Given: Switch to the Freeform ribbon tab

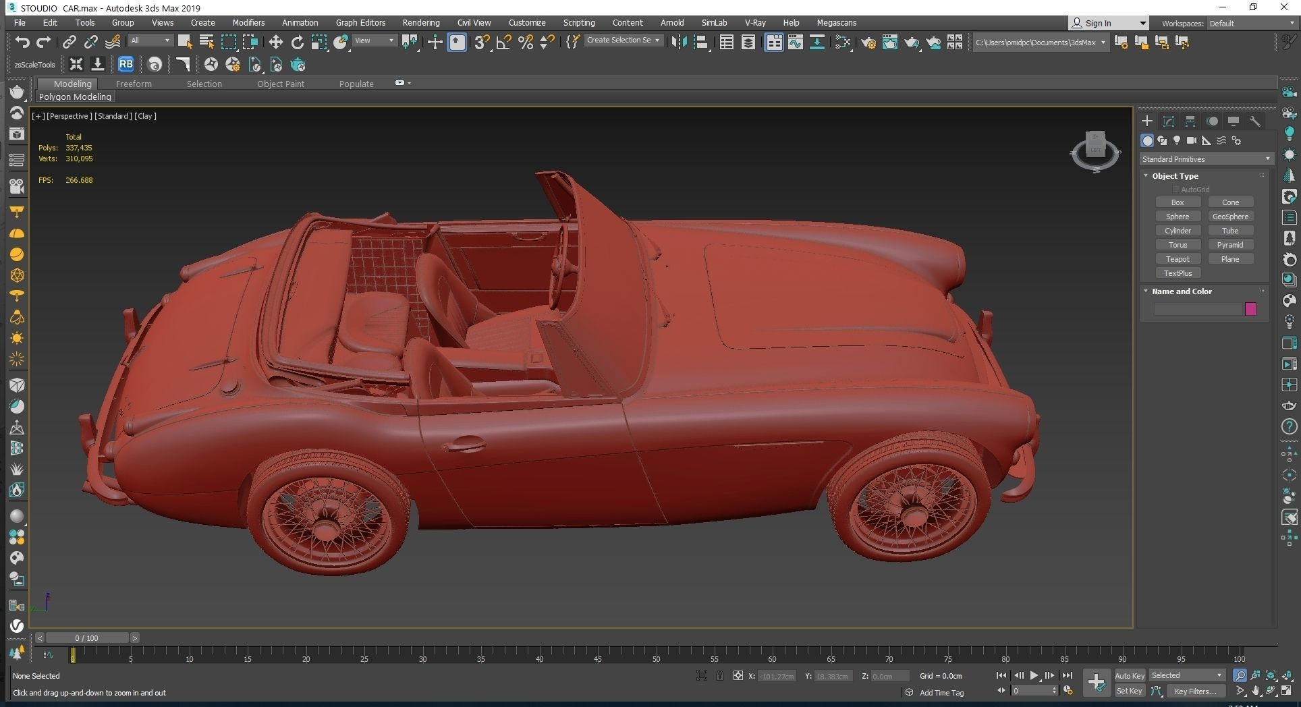Looking at the screenshot, I should pyautogui.click(x=134, y=84).
